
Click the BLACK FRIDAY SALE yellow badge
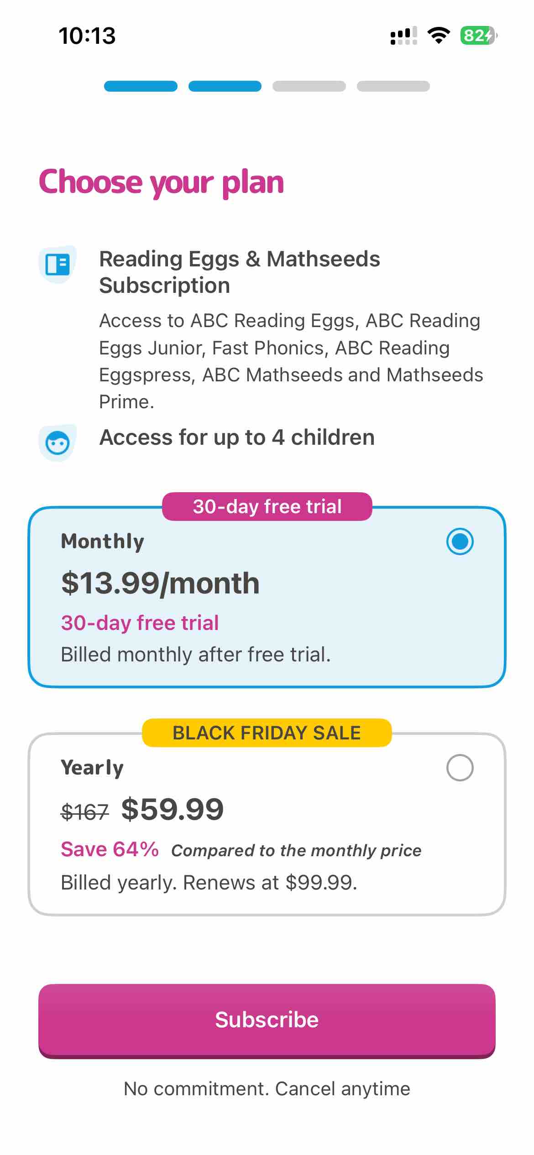point(267,733)
